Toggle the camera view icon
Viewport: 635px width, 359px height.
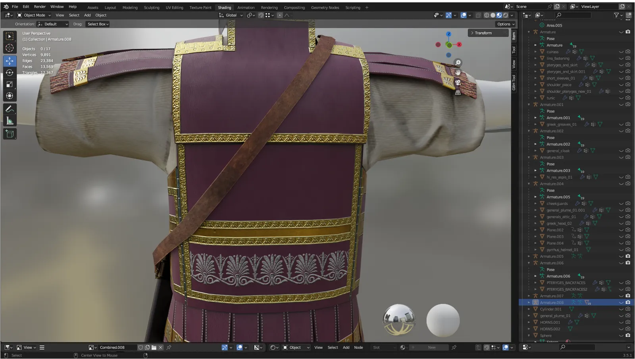pos(458,82)
